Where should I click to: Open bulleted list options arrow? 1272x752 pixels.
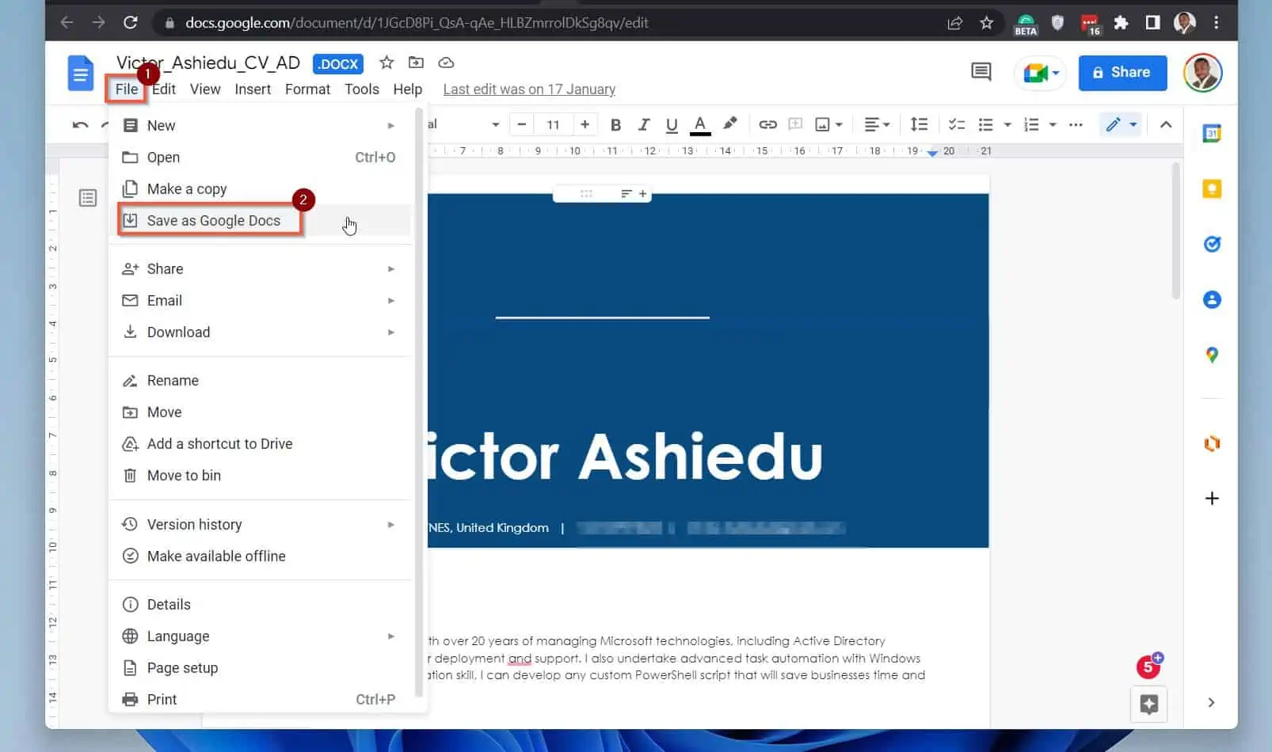click(x=1007, y=124)
